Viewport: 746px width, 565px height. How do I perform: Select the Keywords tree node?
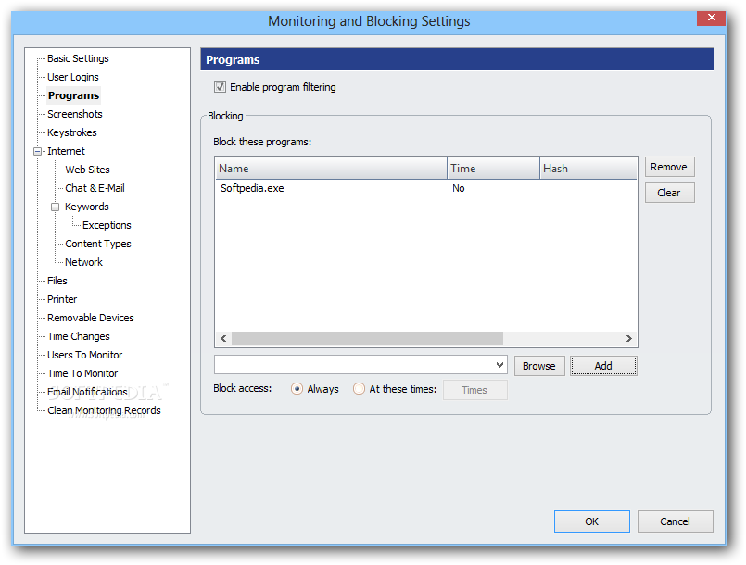(x=87, y=207)
